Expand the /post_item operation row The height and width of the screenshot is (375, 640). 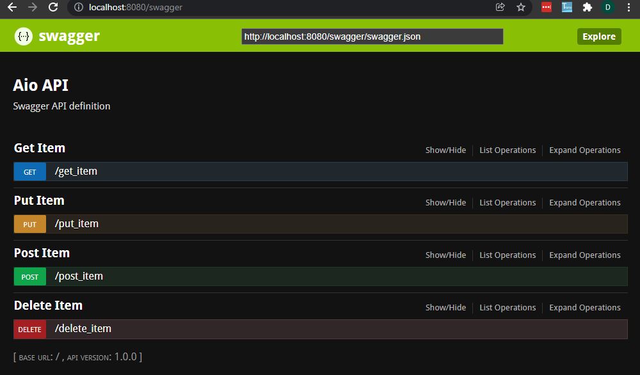(79, 276)
